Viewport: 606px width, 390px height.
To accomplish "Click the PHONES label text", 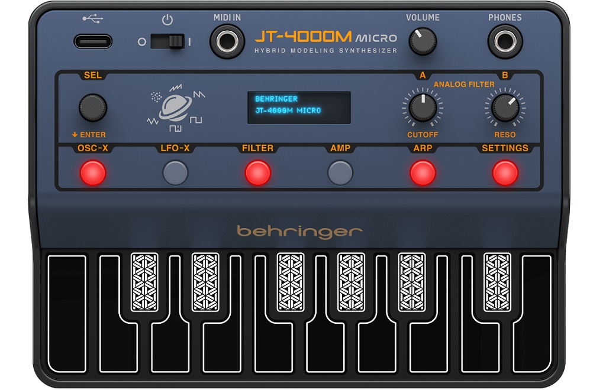I will (505, 18).
